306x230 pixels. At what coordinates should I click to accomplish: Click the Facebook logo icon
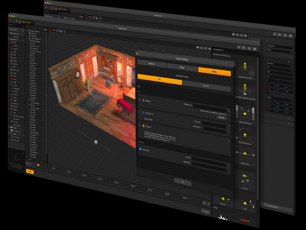[x=140, y=149]
